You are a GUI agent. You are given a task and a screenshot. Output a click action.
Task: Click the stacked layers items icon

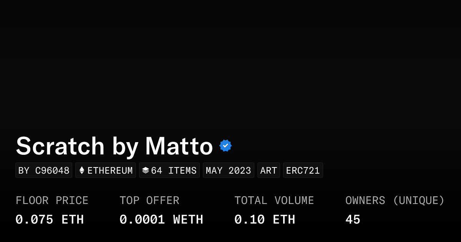click(x=146, y=171)
